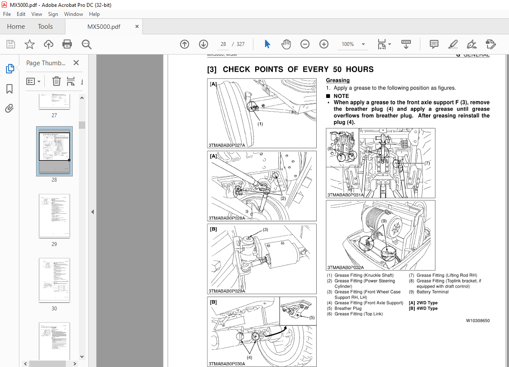Add file to starred with star icon

pos(30,44)
